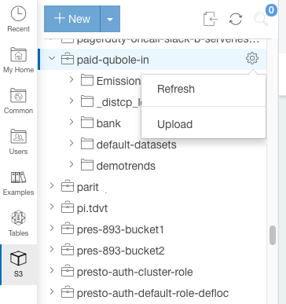
Task: Select the default-datasets folder name
Action: tap(136, 145)
